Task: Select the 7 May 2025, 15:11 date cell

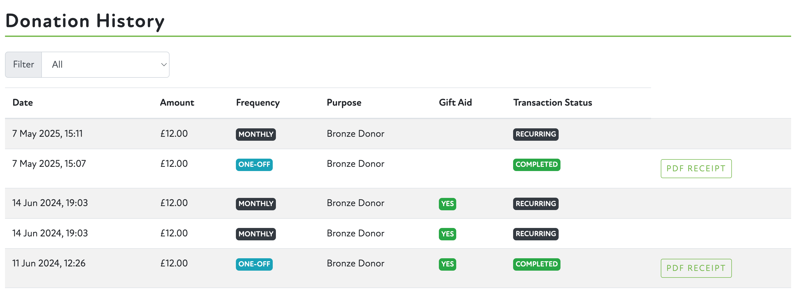Action: [47, 134]
